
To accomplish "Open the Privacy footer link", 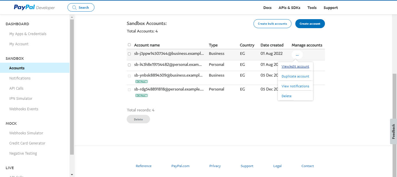I will (215, 166).
